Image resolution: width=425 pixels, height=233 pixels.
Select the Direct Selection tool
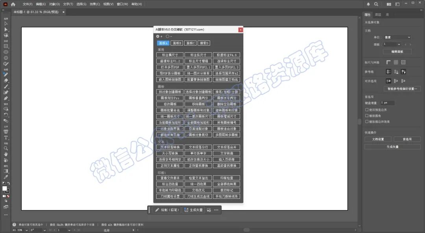[6, 29]
